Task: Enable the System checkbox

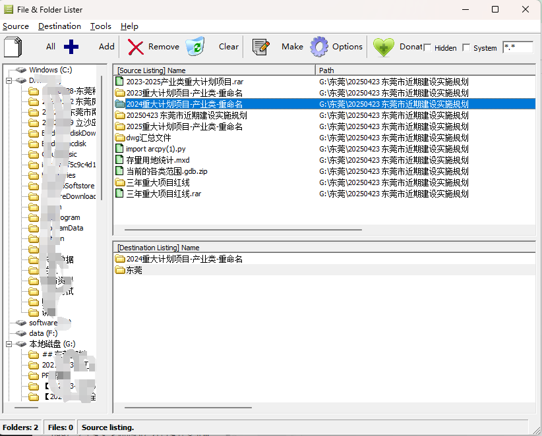Action: pos(466,48)
